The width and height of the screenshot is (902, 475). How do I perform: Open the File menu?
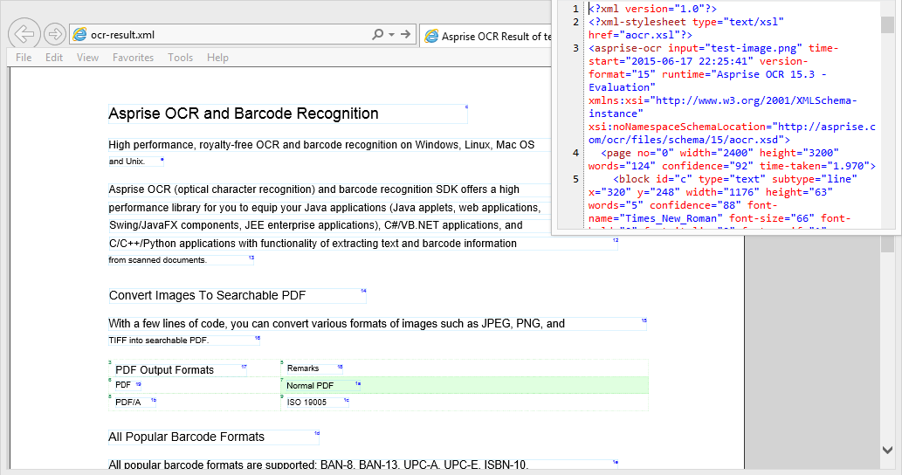24,58
